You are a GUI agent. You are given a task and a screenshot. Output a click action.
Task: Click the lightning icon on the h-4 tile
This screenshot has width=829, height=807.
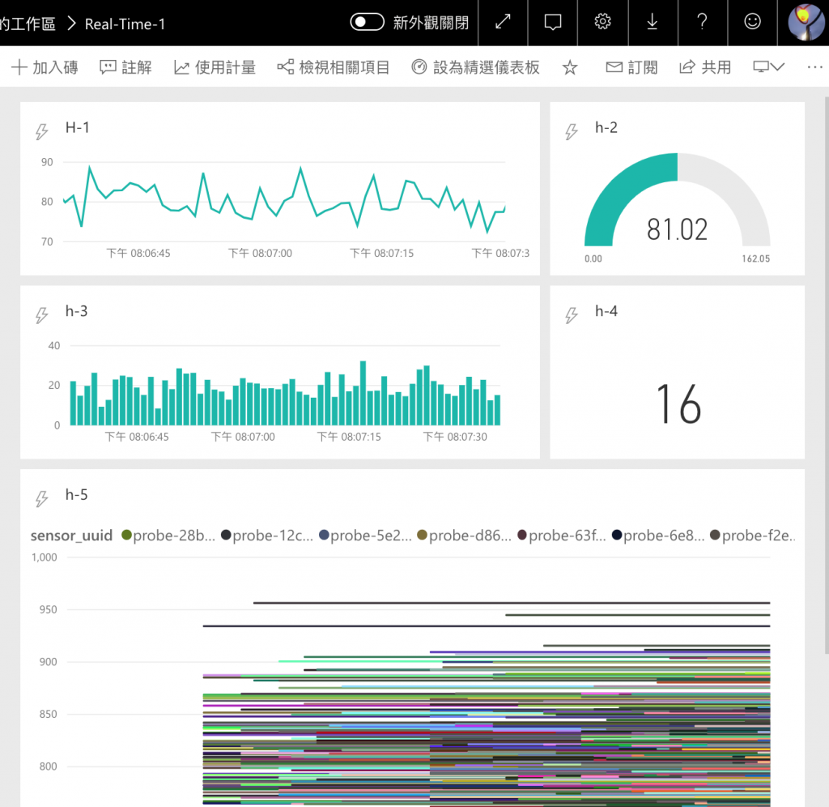click(x=571, y=315)
